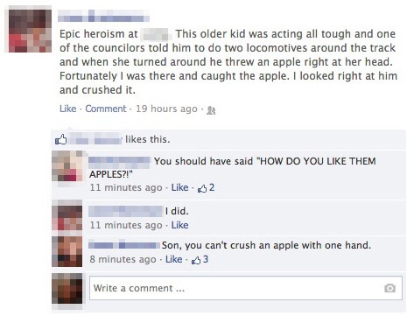
Task: Click the camera icon in comment box
Action: [x=389, y=288]
